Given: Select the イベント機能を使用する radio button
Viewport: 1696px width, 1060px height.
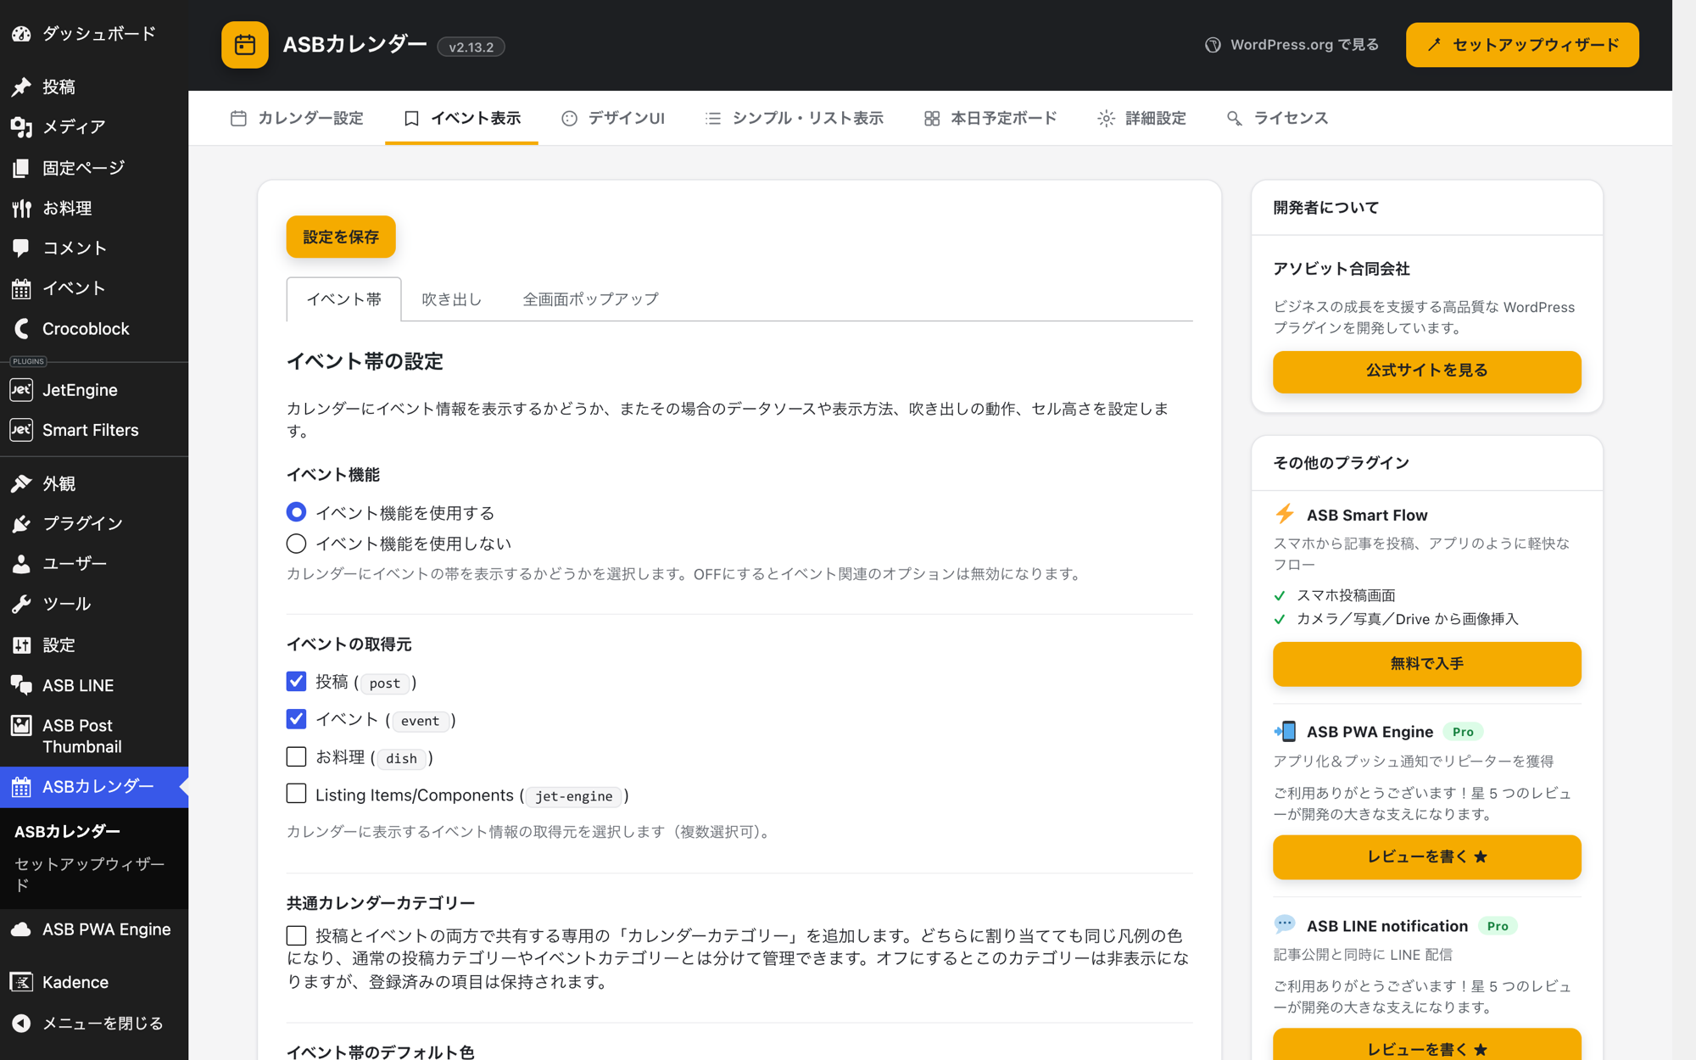Looking at the screenshot, I should click(x=296, y=512).
